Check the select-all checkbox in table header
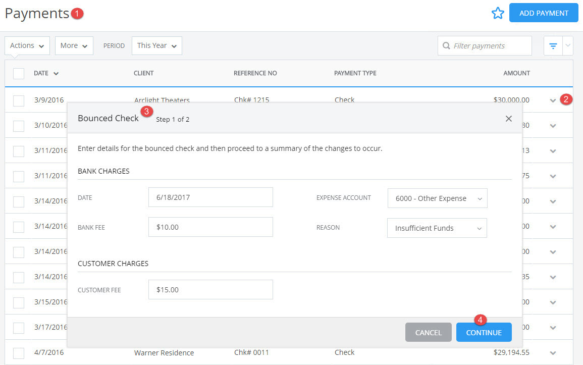 coord(18,73)
